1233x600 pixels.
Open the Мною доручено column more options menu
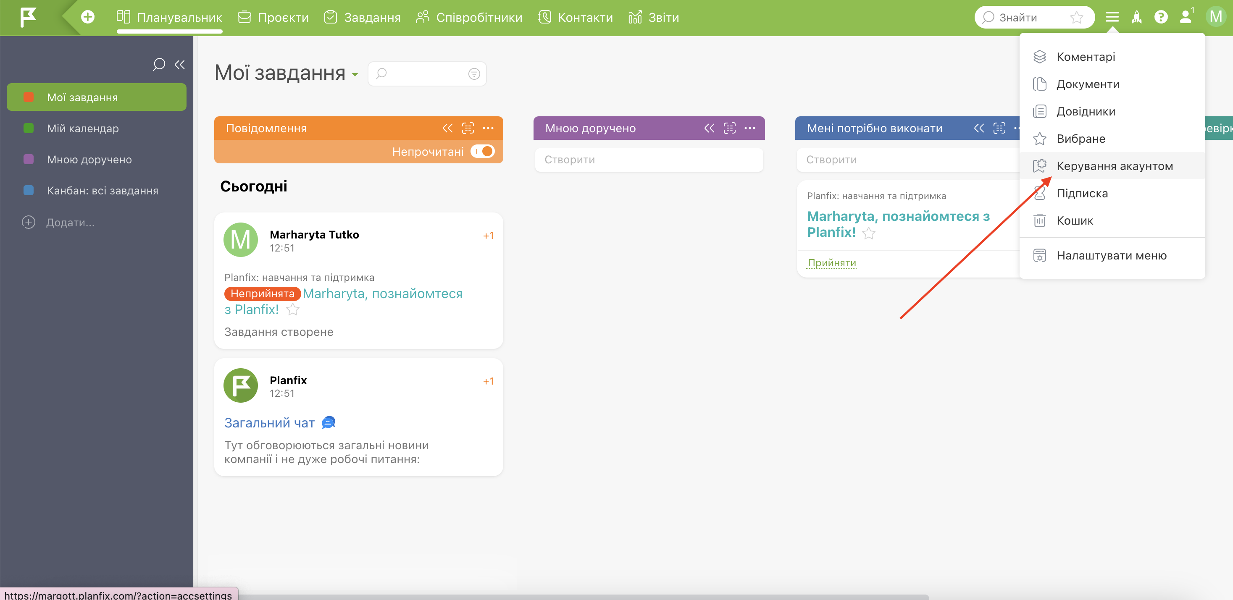point(750,128)
